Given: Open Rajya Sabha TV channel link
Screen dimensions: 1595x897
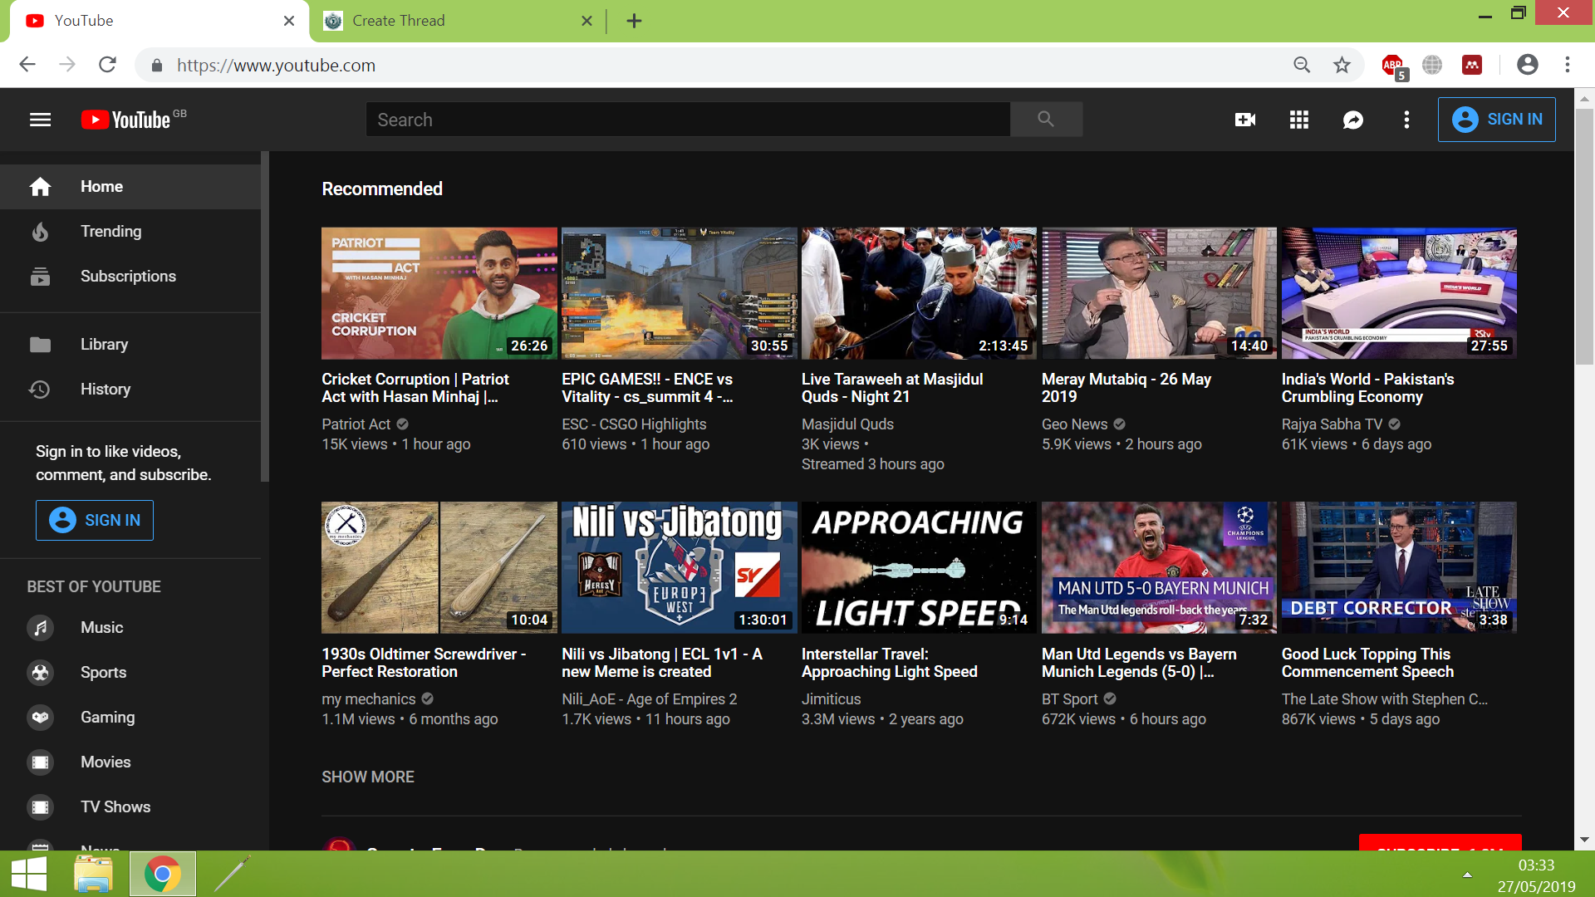Looking at the screenshot, I should 1332,424.
